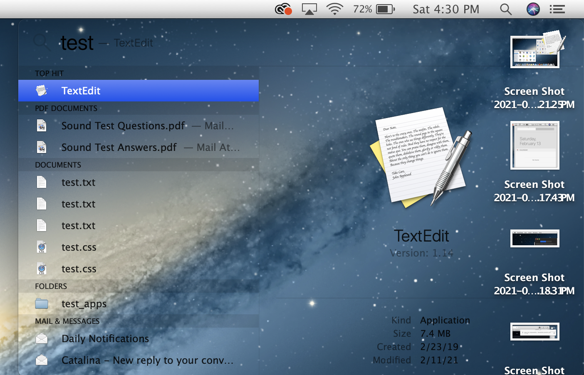Click the 'Version: 1.14' text

[421, 253]
